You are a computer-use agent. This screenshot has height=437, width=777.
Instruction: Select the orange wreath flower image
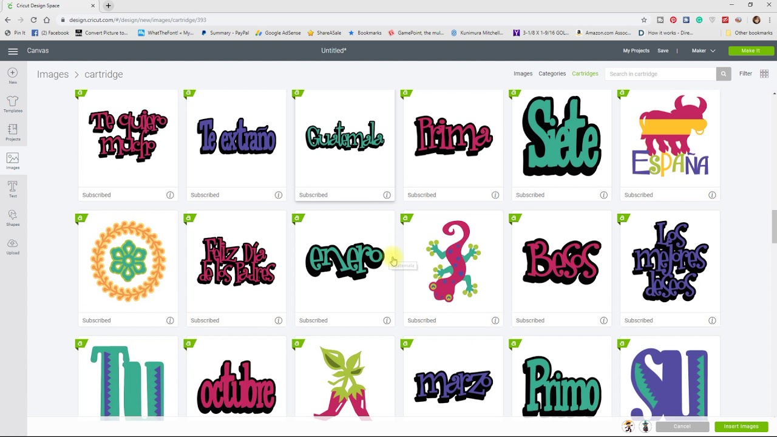tap(128, 262)
